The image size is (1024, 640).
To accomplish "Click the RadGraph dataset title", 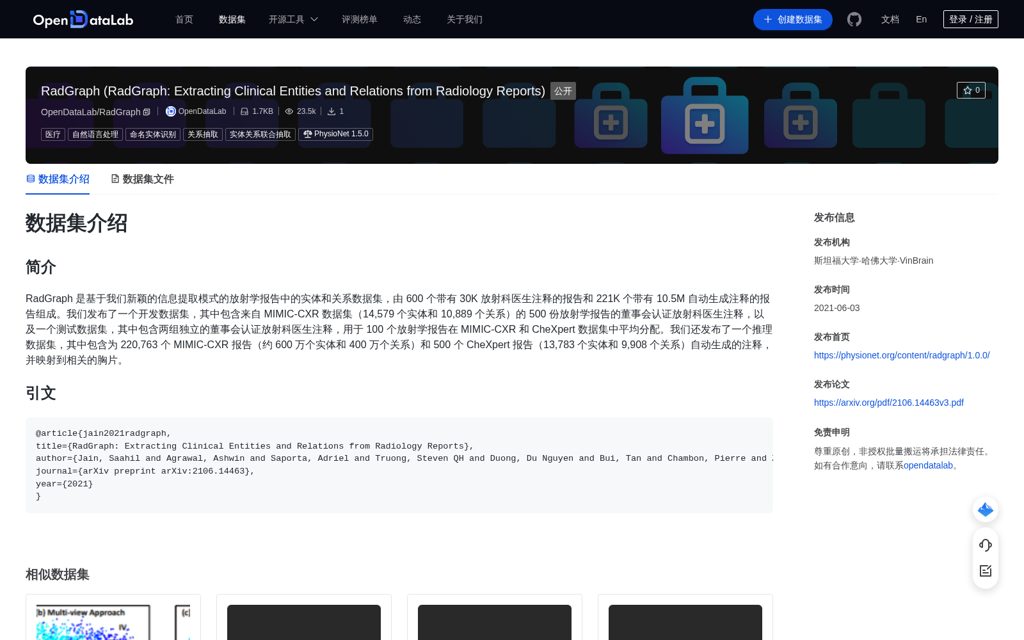I will [x=293, y=91].
